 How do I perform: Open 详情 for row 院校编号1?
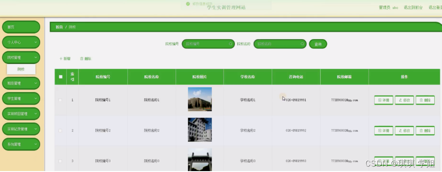click(x=384, y=100)
